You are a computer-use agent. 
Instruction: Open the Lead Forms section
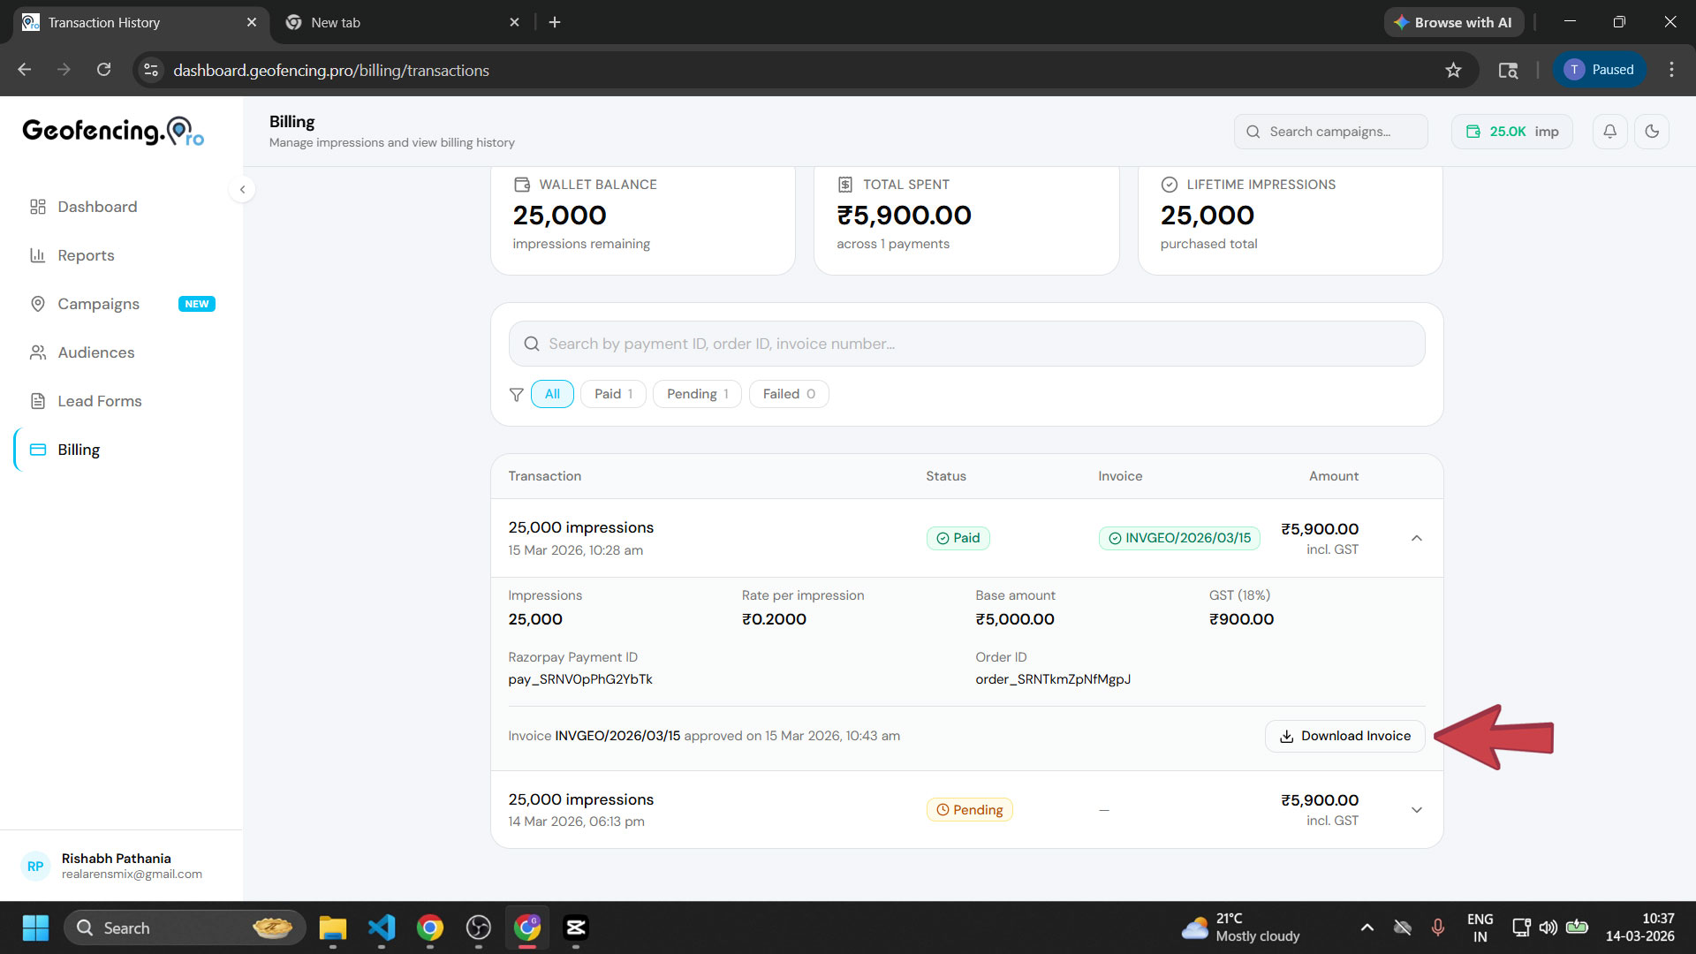tap(99, 400)
